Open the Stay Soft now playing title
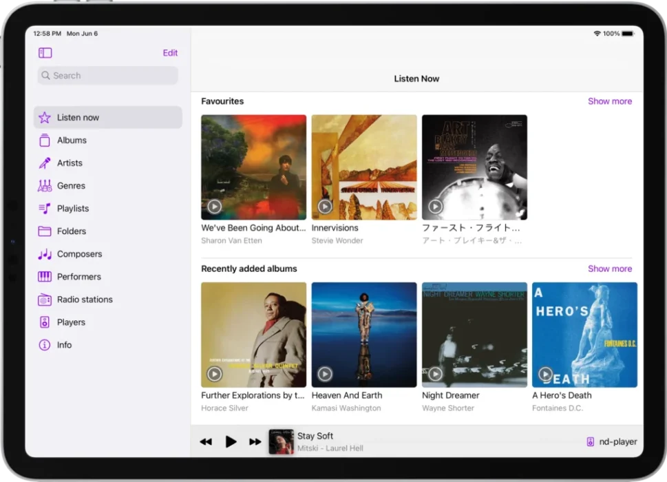The image size is (667, 482). 315,436
